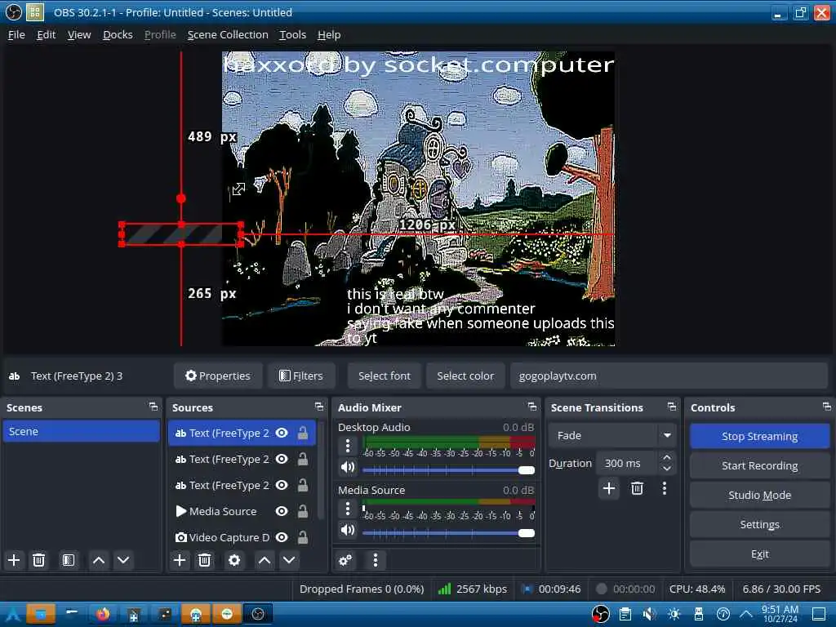Open the Scene Collection menu
The width and height of the screenshot is (836, 627).
(x=228, y=34)
